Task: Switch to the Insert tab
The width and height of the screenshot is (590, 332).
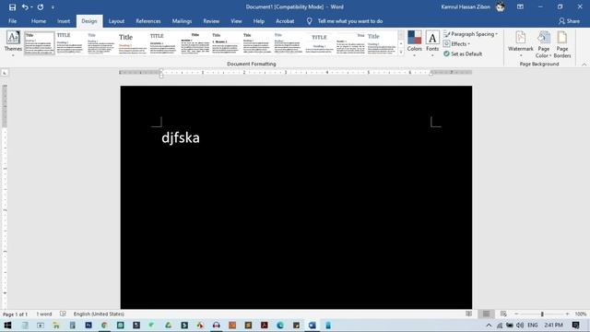Action: point(64,21)
